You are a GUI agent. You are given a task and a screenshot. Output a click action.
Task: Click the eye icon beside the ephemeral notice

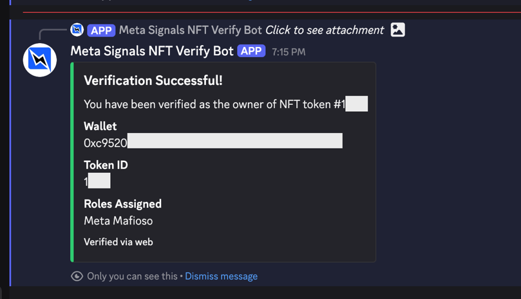coord(77,276)
